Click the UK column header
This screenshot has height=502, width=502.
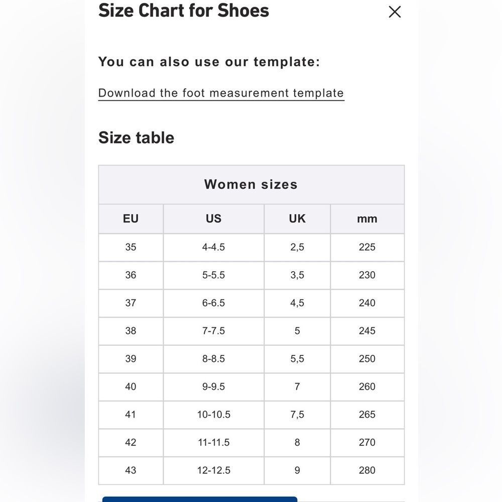pyautogui.click(x=297, y=219)
